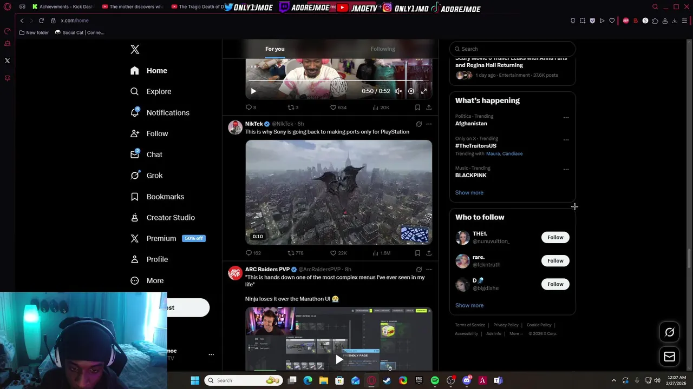
Task: Play the Ninja Marathon UI video
Action: [339, 359]
